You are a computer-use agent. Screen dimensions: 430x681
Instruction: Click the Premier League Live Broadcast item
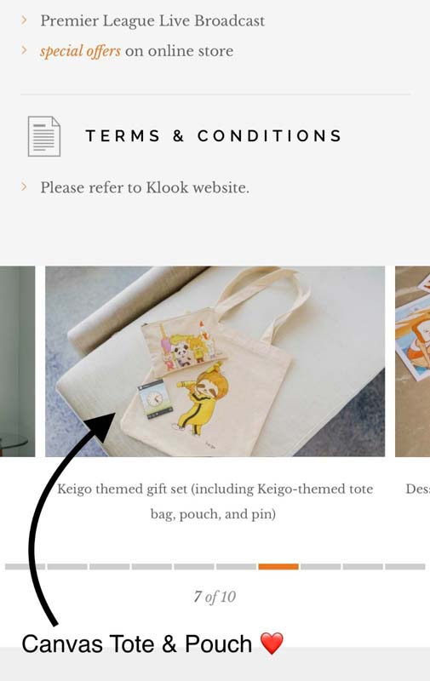click(152, 20)
